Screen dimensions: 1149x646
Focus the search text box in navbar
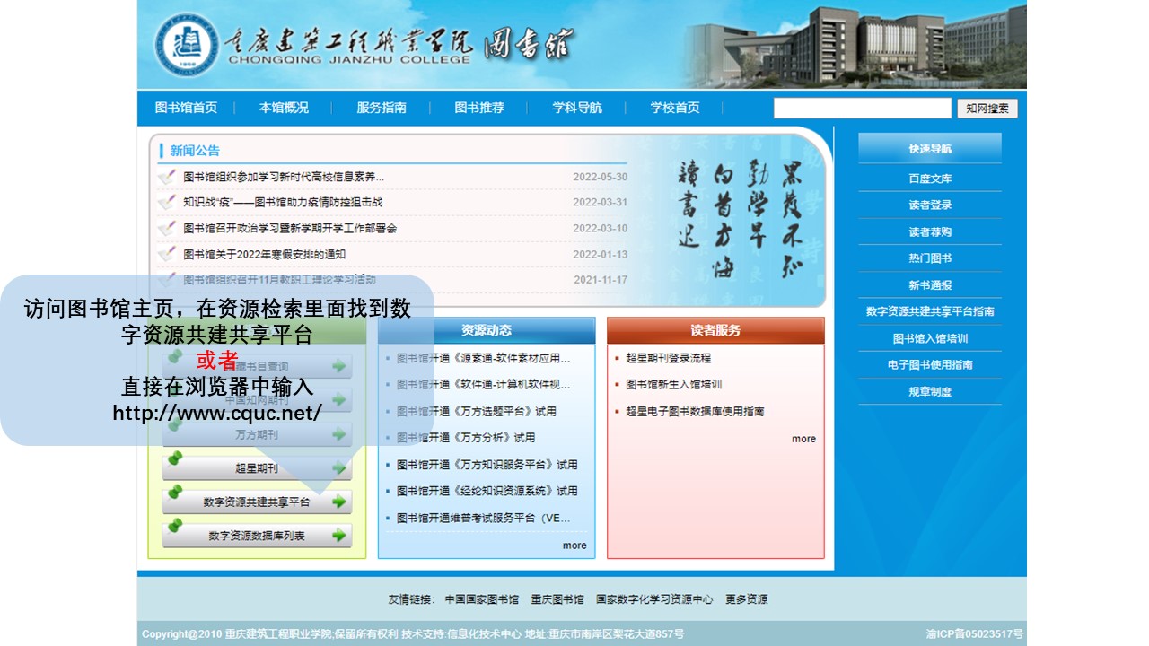tap(862, 109)
